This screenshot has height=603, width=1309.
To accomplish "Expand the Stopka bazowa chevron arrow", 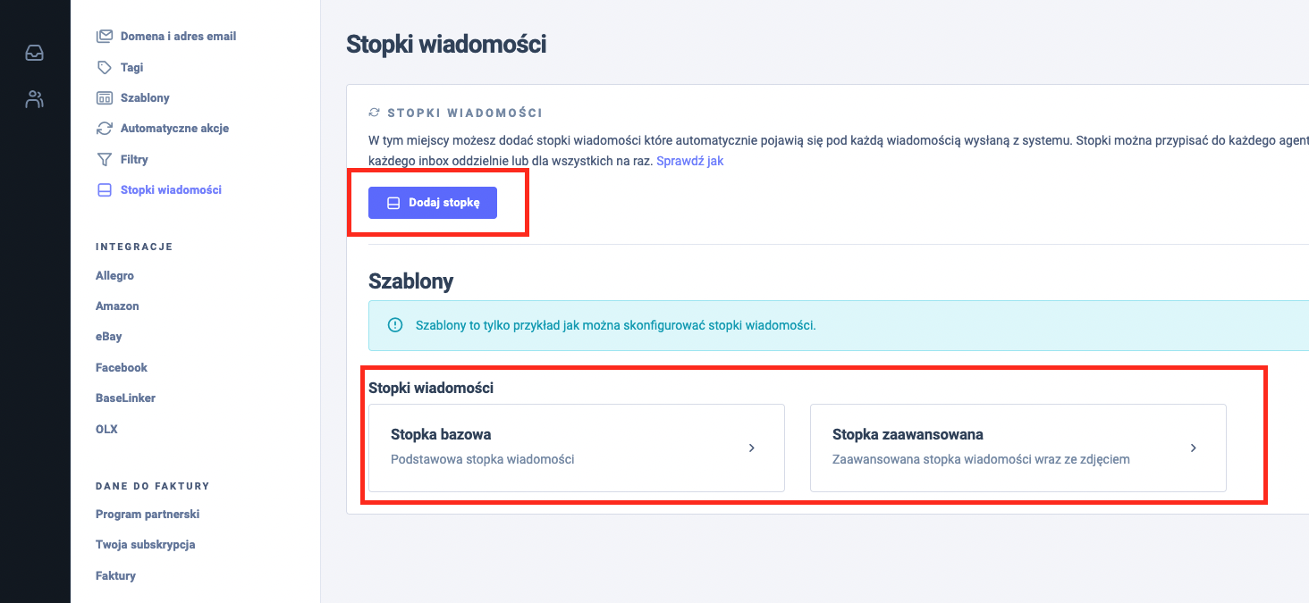I will (x=752, y=448).
